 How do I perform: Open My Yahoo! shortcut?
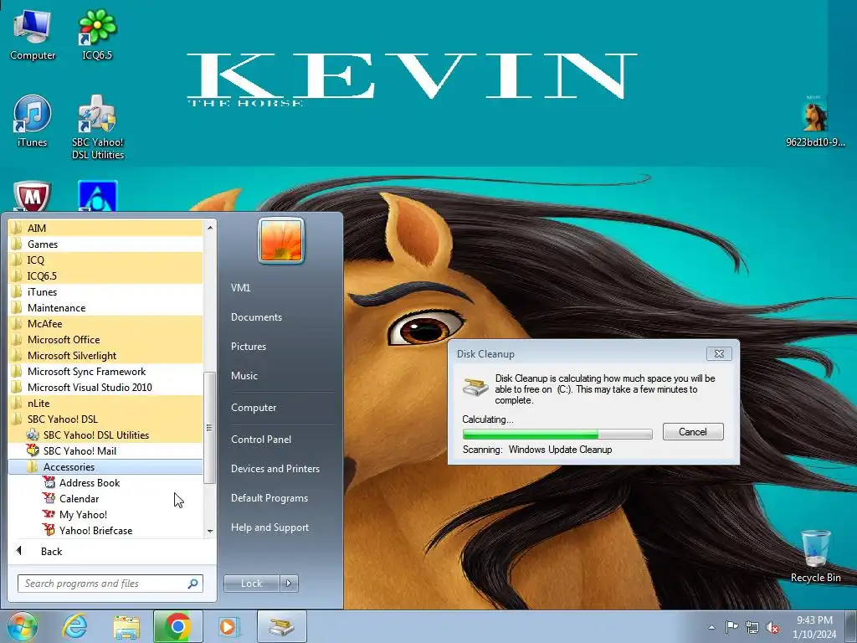[105, 514]
